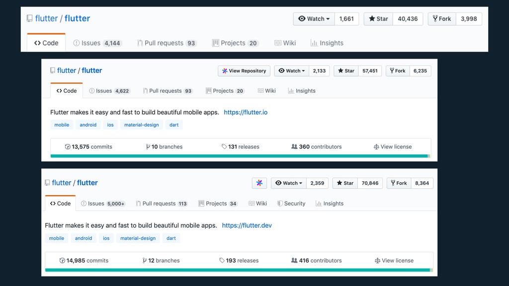Viewport: 509px width, 286px height.
Task: Open Wiki tab in the middle panel
Action: tap(266, 91)
